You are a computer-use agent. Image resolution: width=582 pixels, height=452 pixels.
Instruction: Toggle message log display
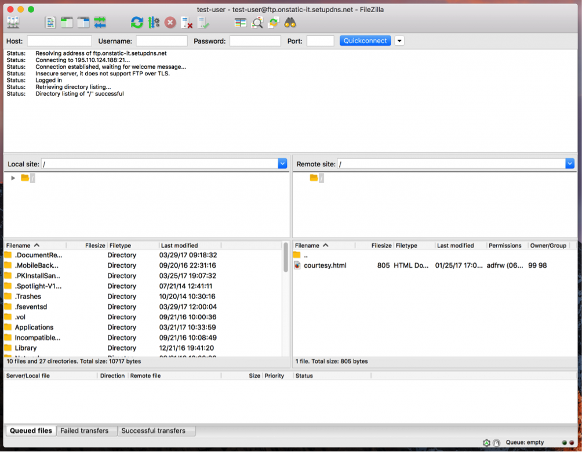[x=50, y=23]
